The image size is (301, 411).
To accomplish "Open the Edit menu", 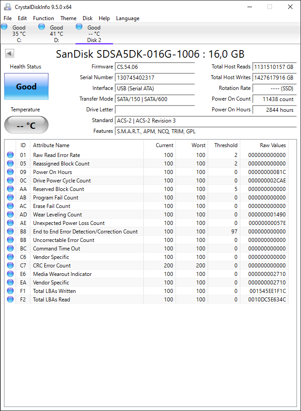I will pyautogui.click(x=22, y=18).
